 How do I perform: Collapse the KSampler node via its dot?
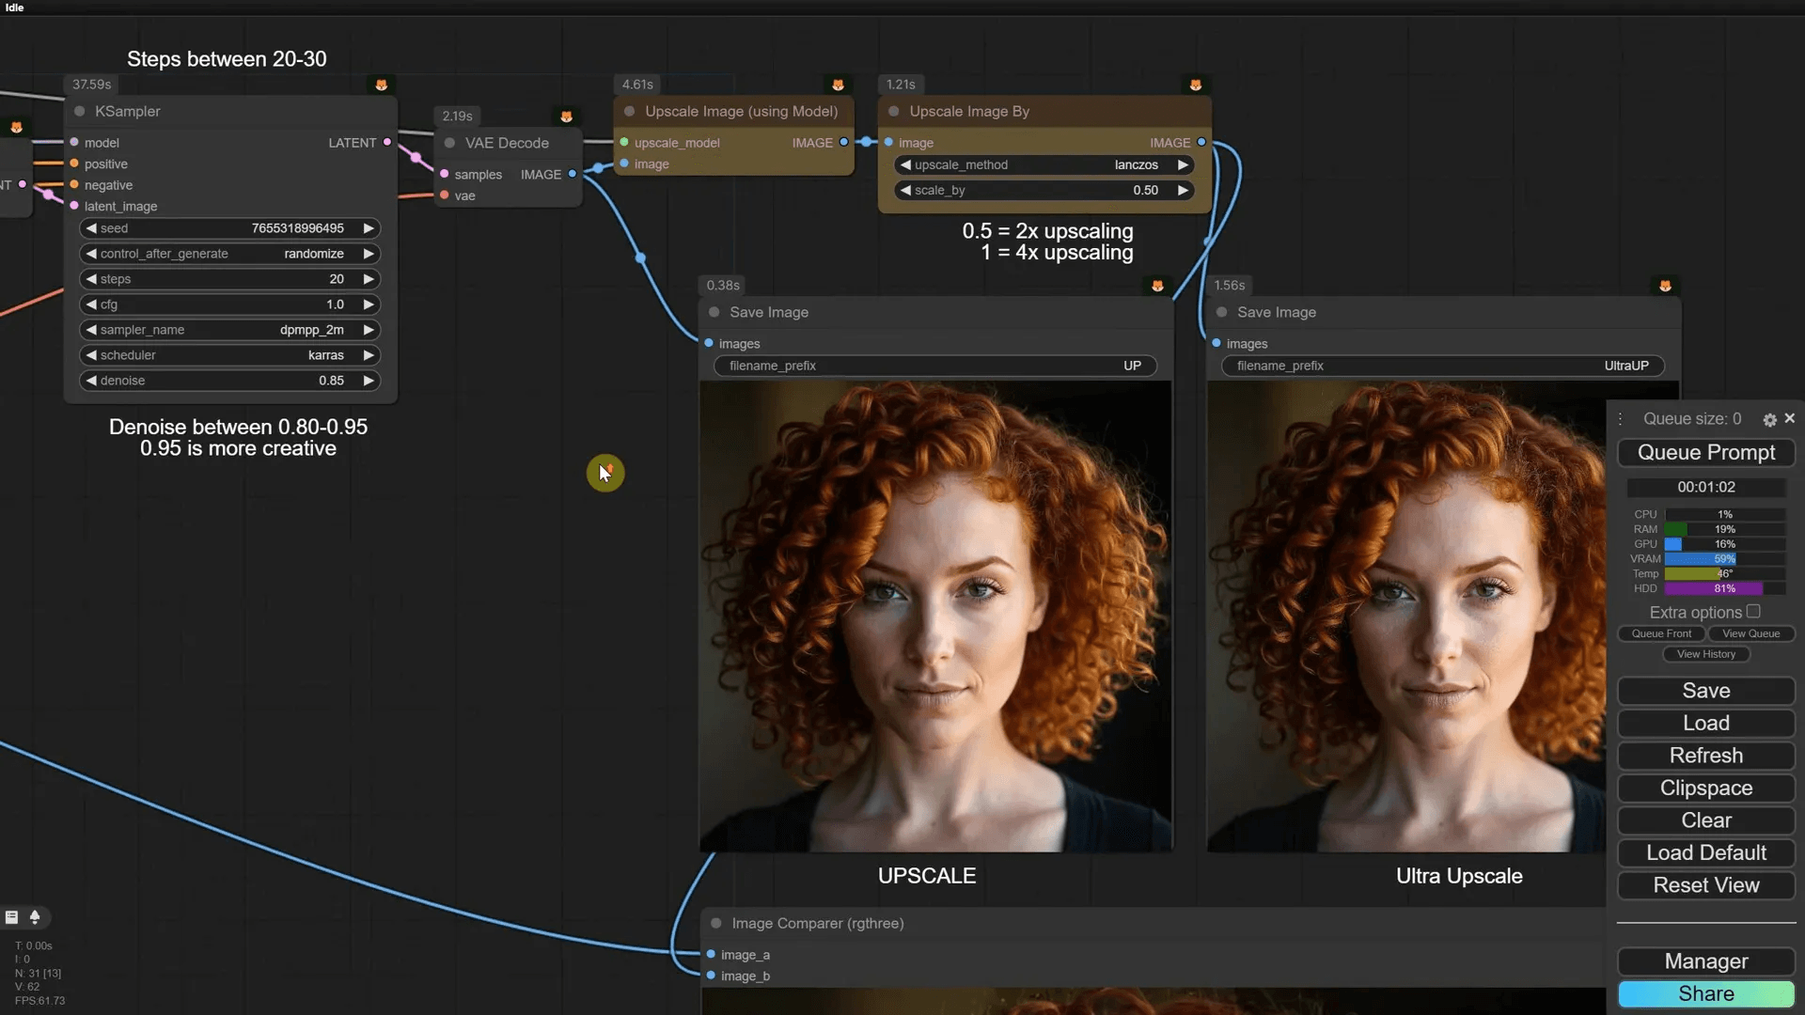80,111
